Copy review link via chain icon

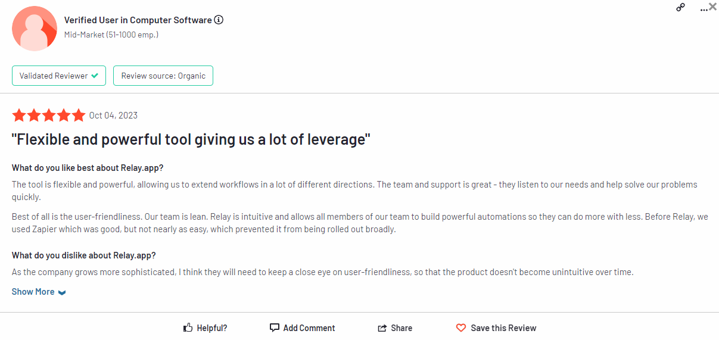click(x=680, y=7)
